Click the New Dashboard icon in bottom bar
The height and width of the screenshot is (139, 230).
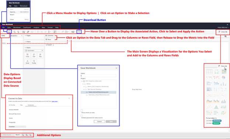(27, 135)
